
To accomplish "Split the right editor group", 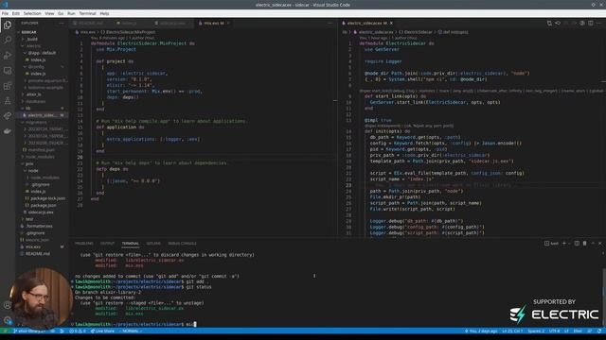I will click(591, 23).
